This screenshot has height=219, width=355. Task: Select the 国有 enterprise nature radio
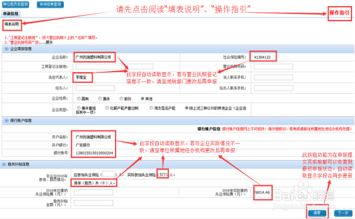[x=79, y=99]
